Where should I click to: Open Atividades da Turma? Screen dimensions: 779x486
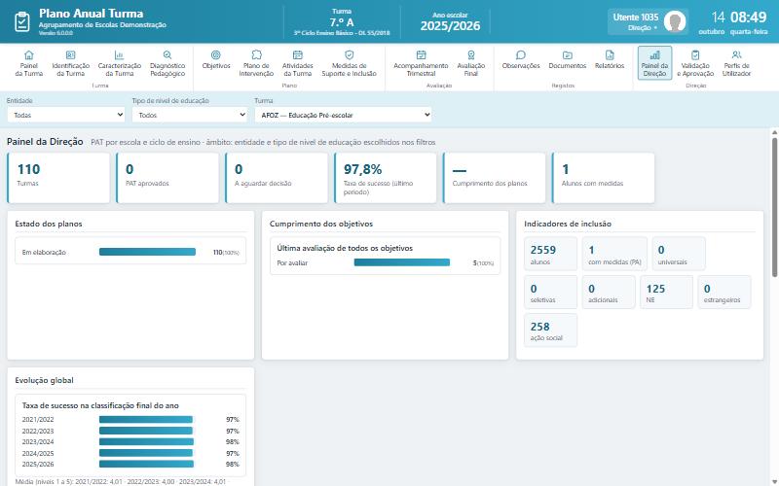(x=298, y=63)
